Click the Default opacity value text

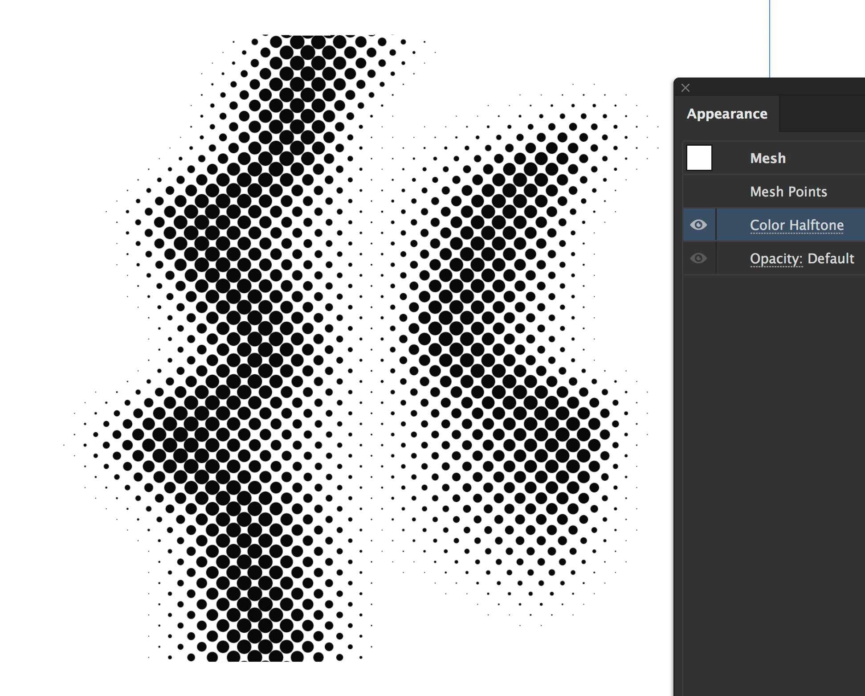(x=830, y=259)
